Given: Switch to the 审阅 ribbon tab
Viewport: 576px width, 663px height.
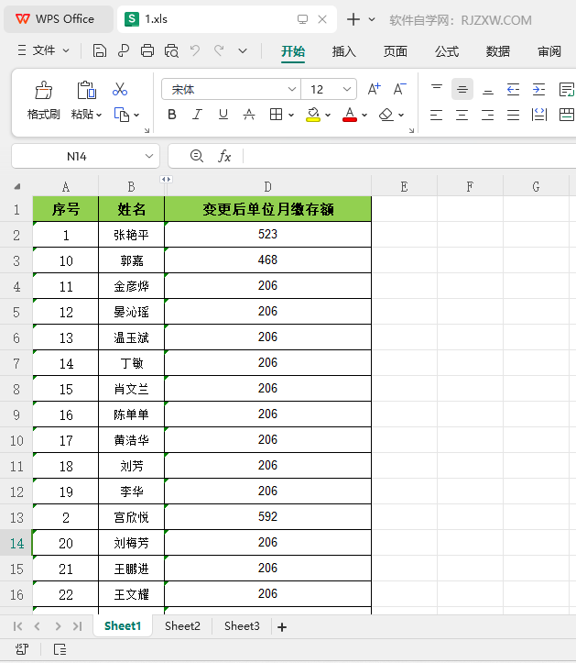Looking at the screenshot, I should (549, 51).
